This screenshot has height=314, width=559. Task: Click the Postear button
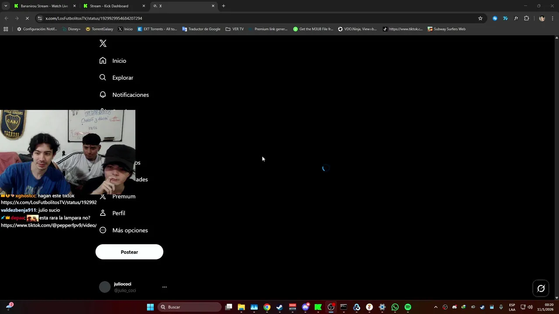129,252
